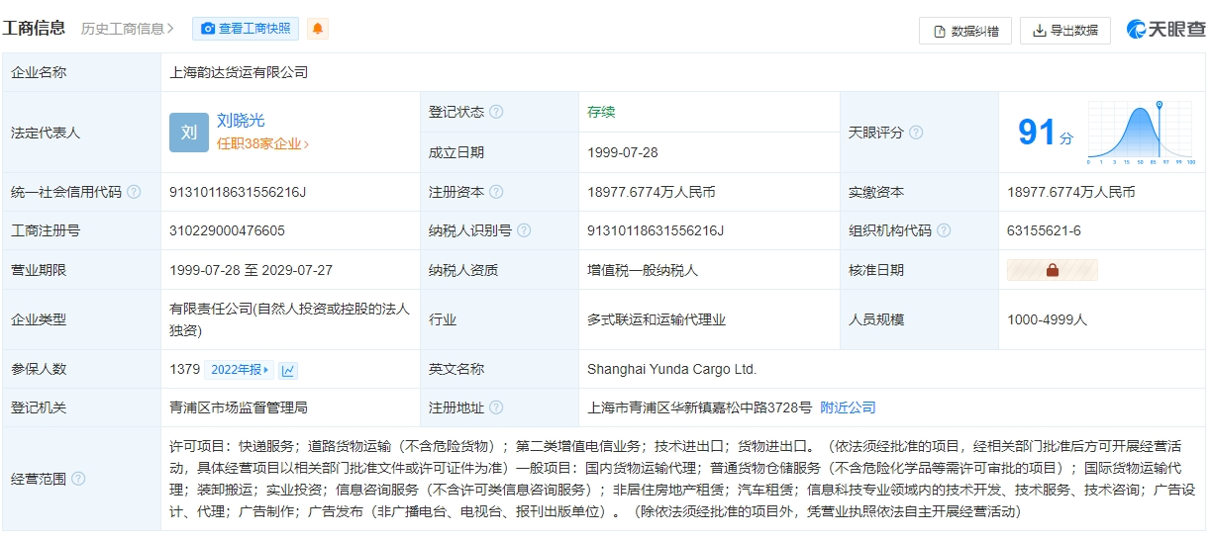This screenshot has width=1213, height=541.
Task: Click the help icon beside 纳税人识别号
Action: (x=524, y=230)
